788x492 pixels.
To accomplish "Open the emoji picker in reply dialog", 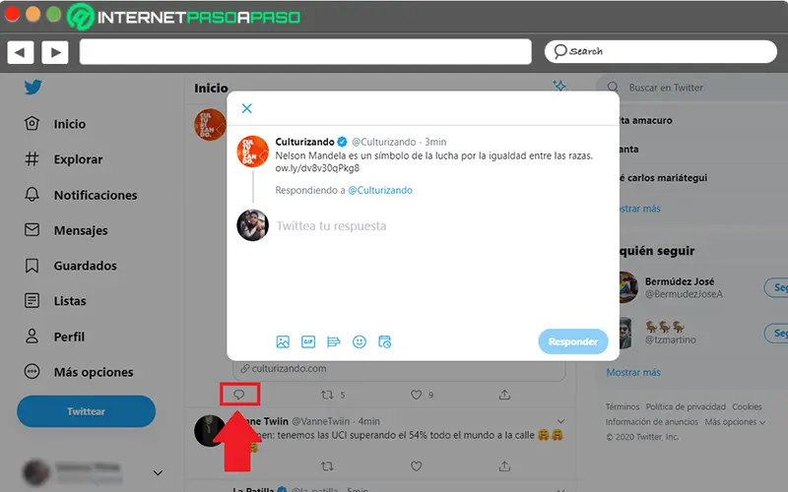I will click(x=360, y=341).
